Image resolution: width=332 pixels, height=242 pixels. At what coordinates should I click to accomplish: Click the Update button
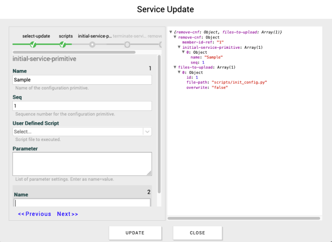(135, 233)
